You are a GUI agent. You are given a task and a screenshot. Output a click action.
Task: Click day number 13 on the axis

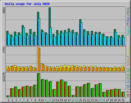pos(54,100)
